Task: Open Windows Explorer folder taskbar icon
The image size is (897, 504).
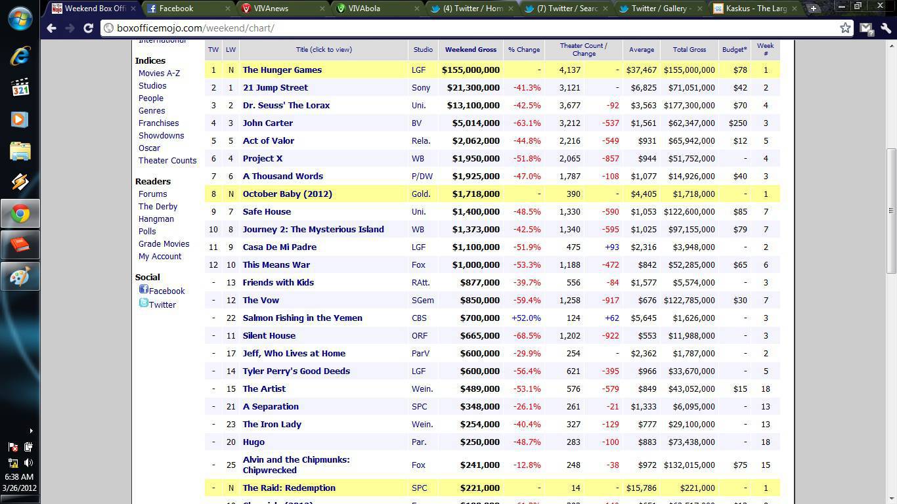Action: [20, 151]
